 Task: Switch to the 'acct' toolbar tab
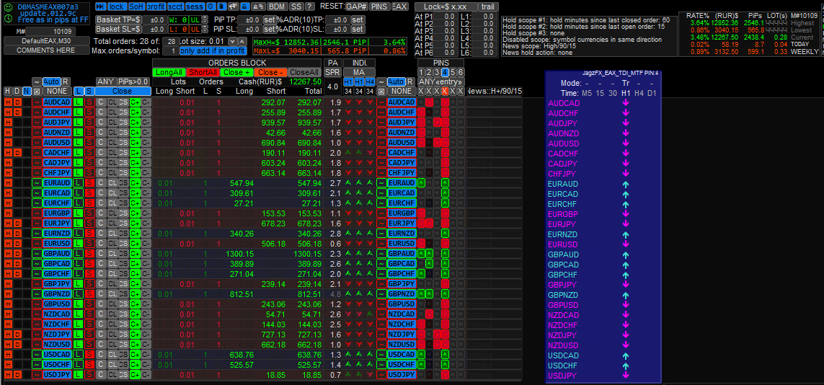tap(175, 6)
